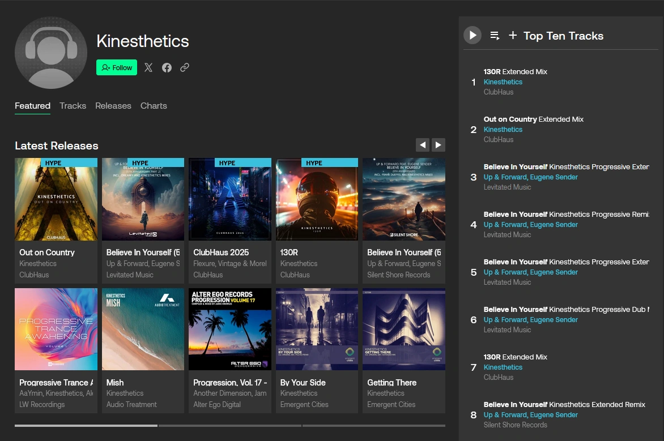The height and width of the screenshot is (441, 664).
Task: Click the By Your Side release title
Action: (x=303, y=383)
